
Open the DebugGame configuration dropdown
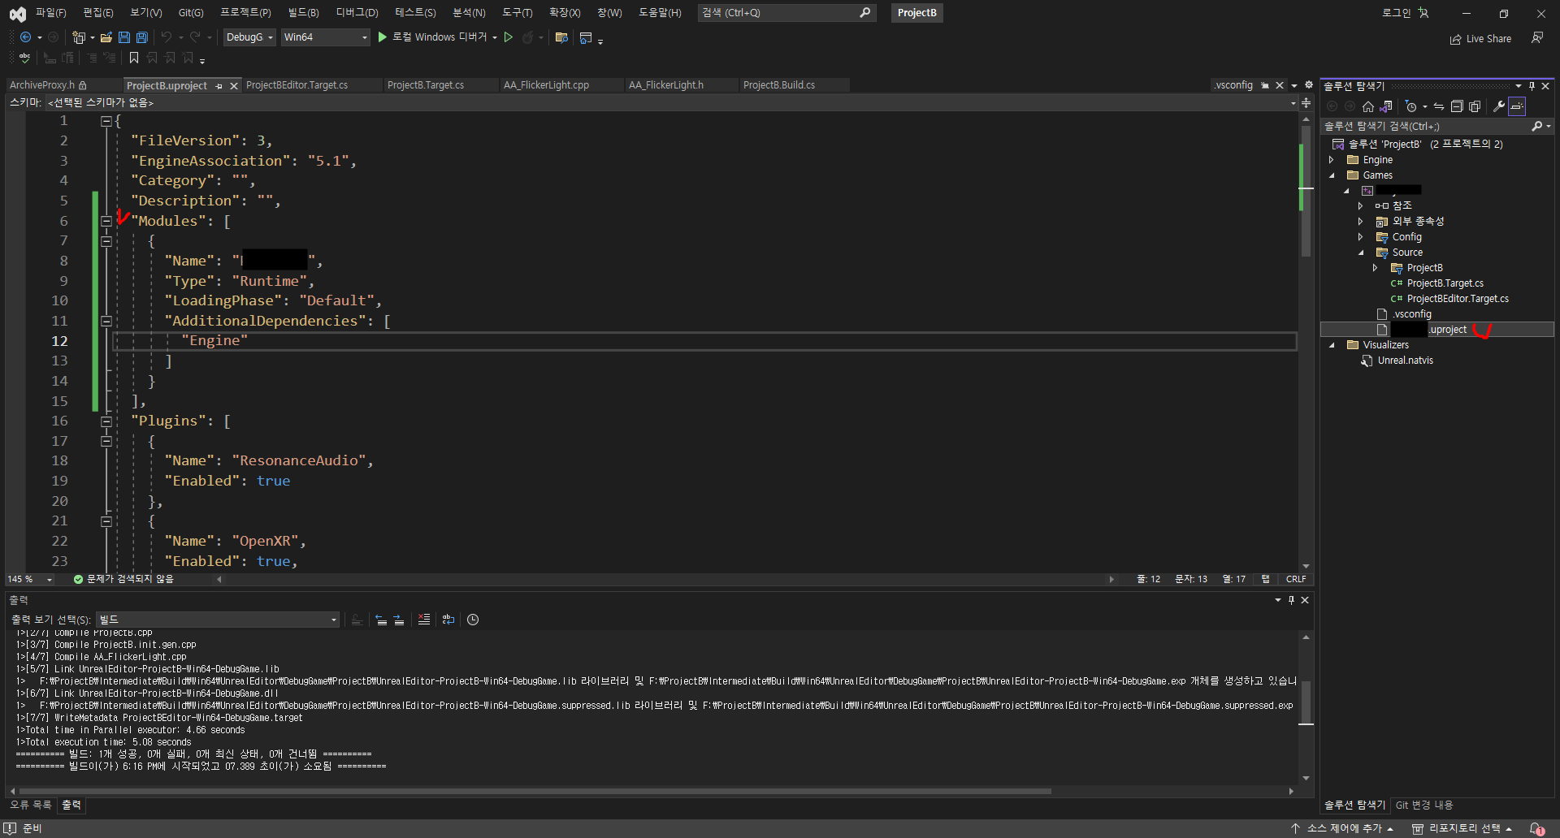[x=249, y=37]
